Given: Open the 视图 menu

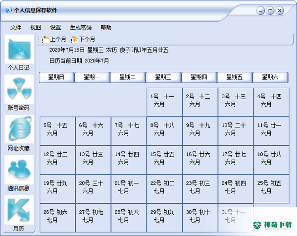Looking at the screenshot, I should pos(36,27).
